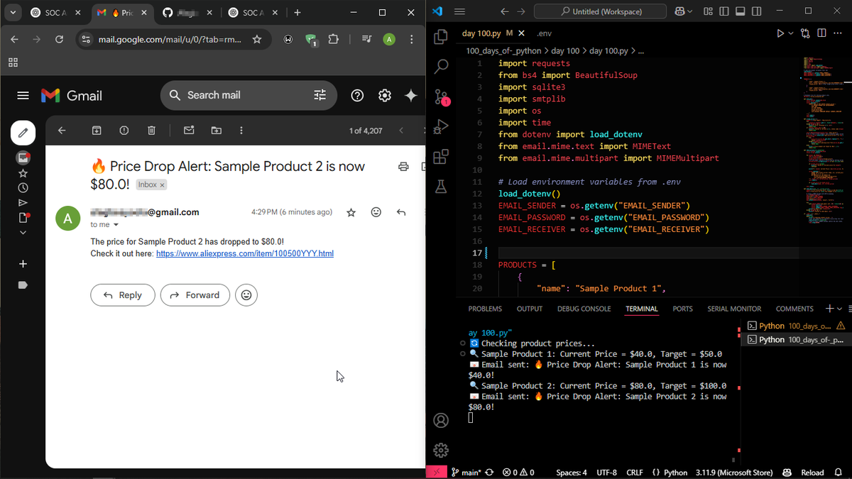Click the Chrome address bar URL

pos(170,40)
